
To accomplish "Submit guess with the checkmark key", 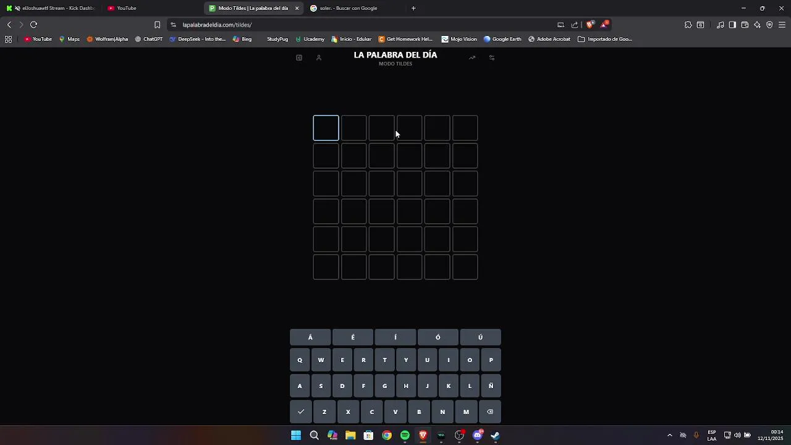I will [301, 412].
